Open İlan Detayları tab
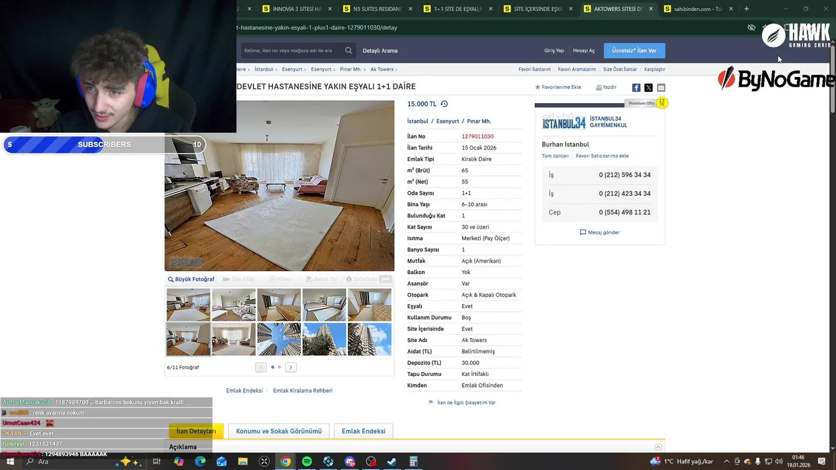The image size is (836, 470). (196, 431)
